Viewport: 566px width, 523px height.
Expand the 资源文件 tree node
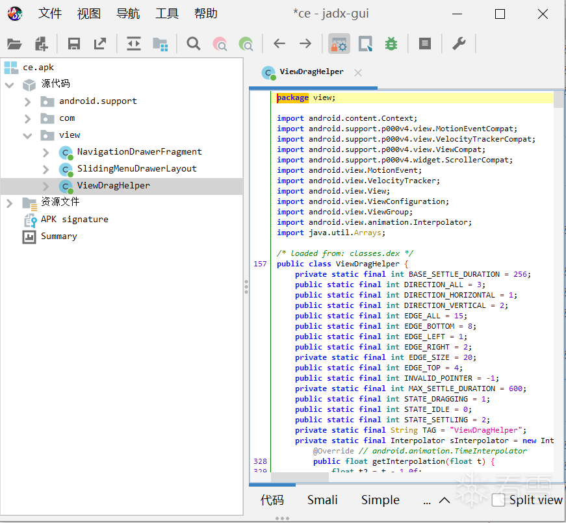point(9,203)
